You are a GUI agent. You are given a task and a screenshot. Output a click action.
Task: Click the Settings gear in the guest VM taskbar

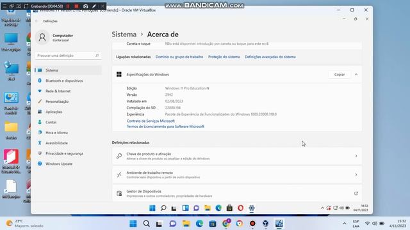coord(252,208)
